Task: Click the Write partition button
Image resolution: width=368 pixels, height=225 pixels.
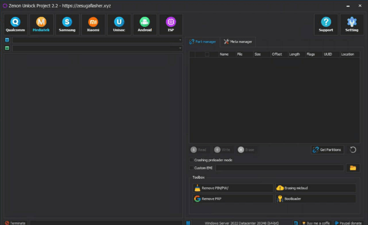Action: [x=222, y=150]
